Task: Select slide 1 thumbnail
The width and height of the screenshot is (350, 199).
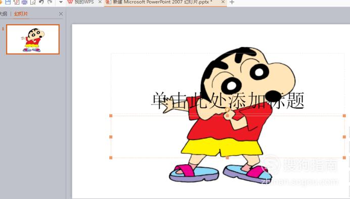Action: (x=33, y=39)
